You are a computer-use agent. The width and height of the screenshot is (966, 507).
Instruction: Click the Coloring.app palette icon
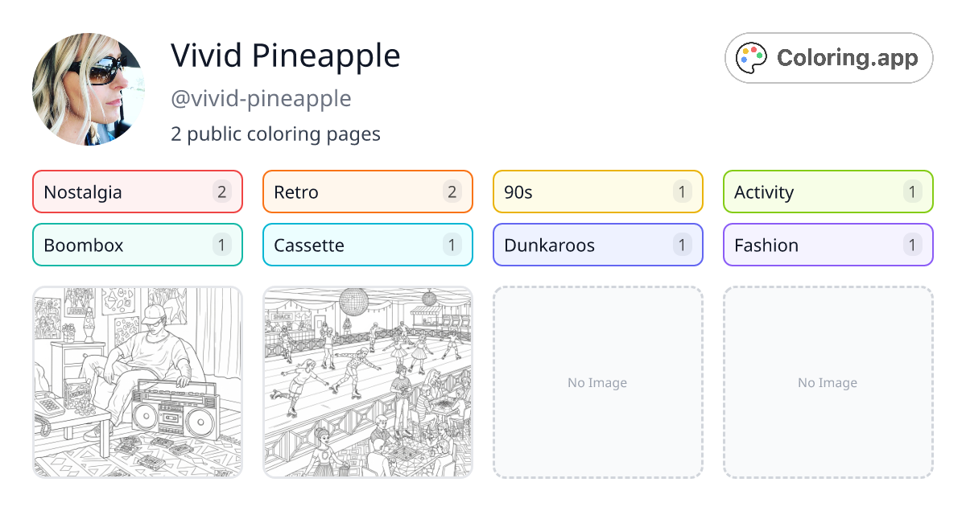[750, 57]
